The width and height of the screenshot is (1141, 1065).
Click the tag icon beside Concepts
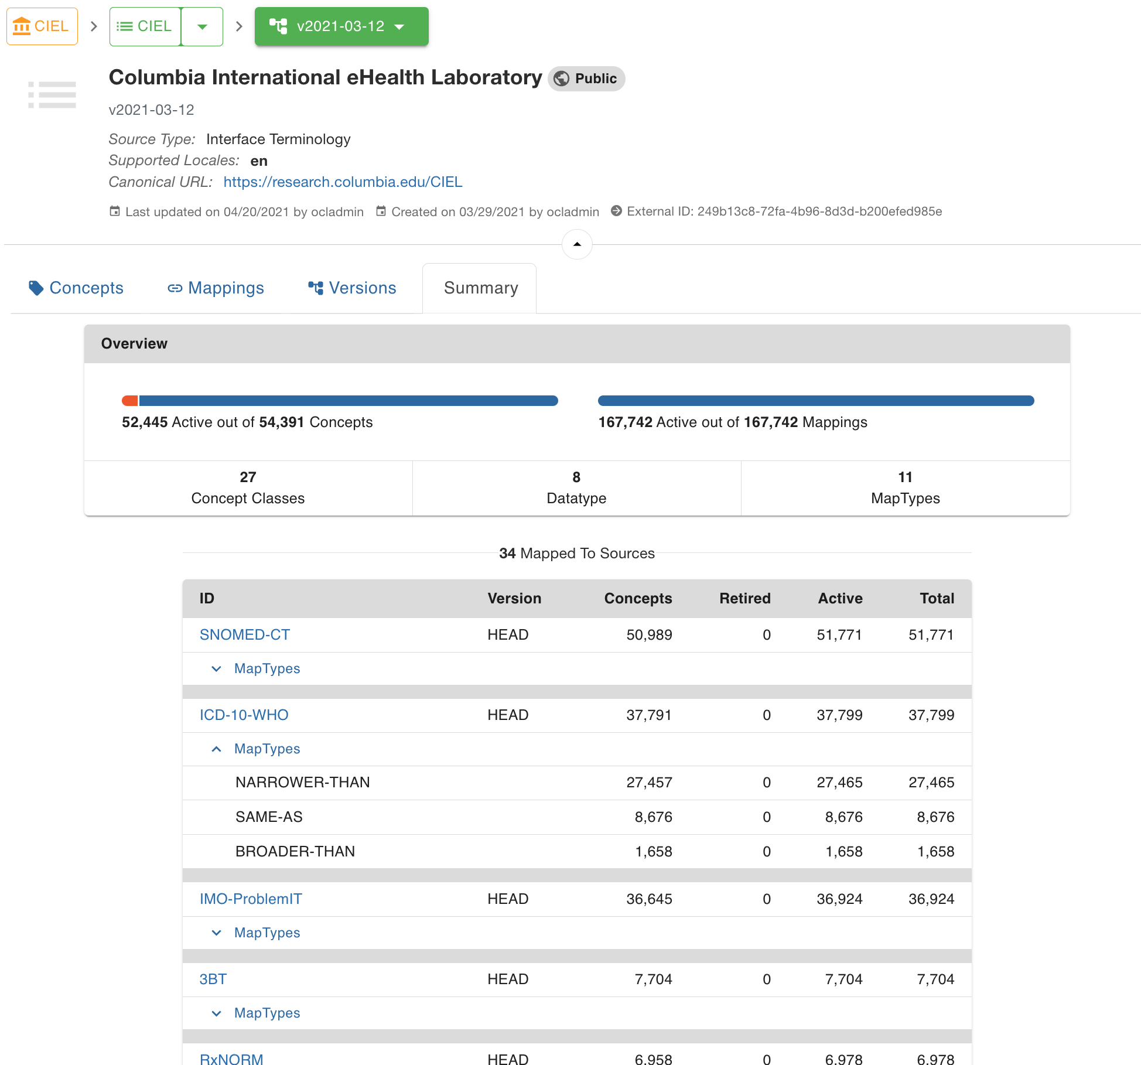pos(36,288)
